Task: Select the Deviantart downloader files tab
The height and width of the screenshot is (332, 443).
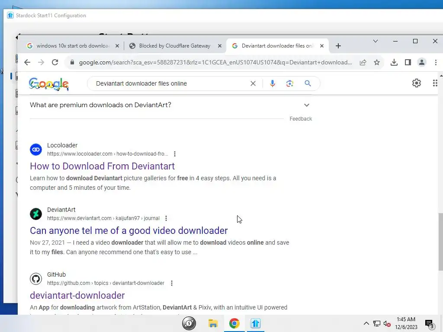Action: (277, 46)
